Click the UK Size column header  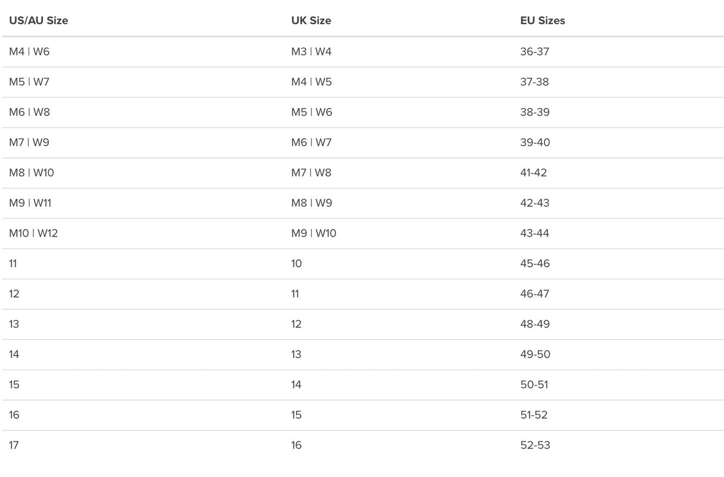(311, 20)
